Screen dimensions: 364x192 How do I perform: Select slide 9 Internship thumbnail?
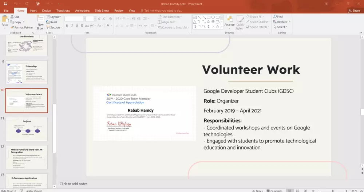(27, 72)
